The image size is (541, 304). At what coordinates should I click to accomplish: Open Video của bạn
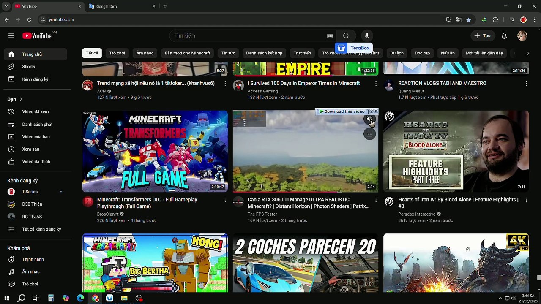click(36, 137)
